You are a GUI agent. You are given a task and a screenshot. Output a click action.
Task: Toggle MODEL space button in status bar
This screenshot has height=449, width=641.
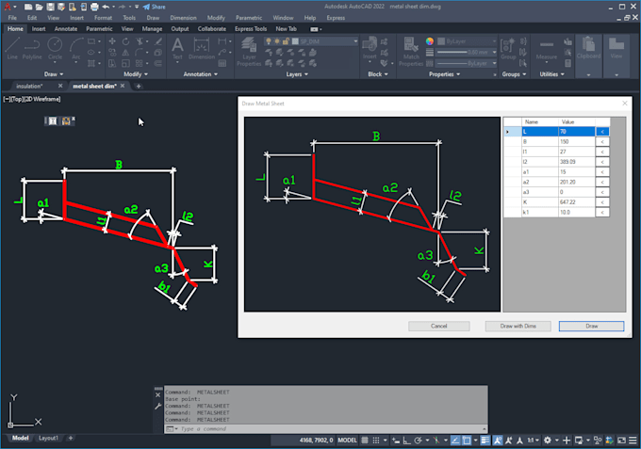pos(347,440)
